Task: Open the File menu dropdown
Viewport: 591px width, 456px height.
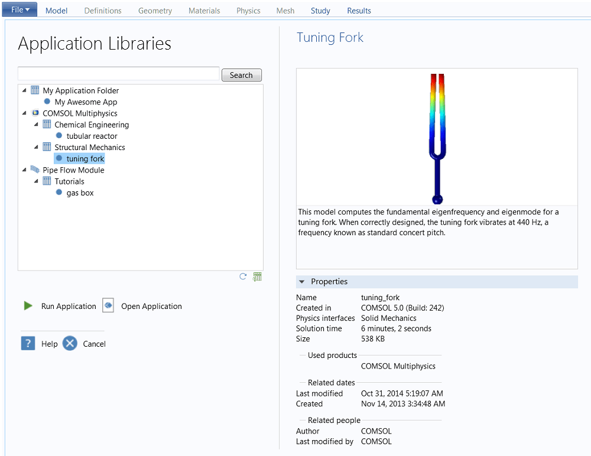Action: coord(20,9)
